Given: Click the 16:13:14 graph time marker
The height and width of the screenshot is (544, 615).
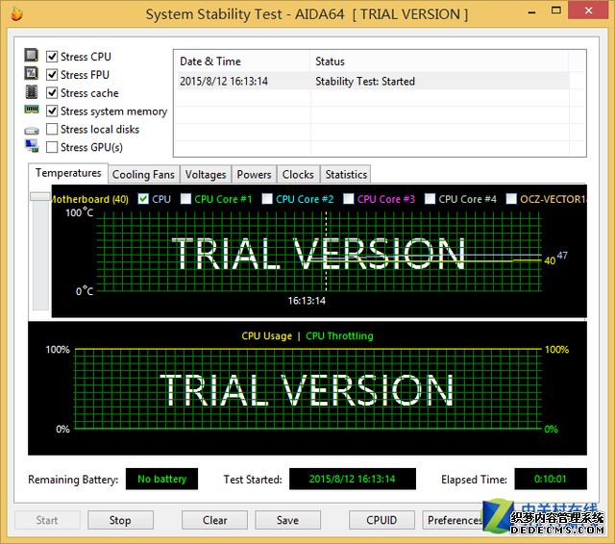Looking at the screenshot, I should (307, 301).
